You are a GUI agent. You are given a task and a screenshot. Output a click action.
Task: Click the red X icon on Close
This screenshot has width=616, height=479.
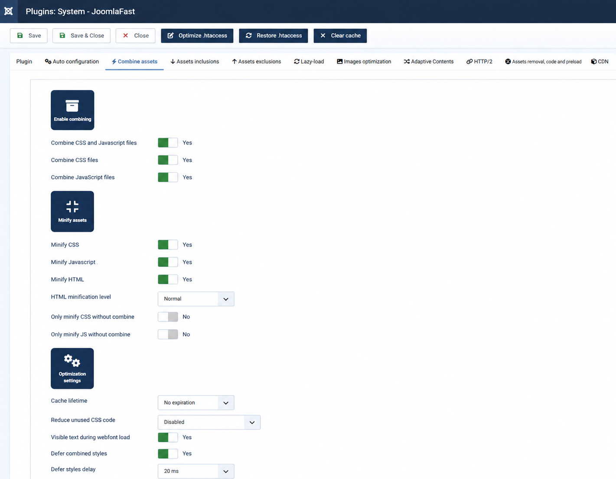(x=125, y=35)
